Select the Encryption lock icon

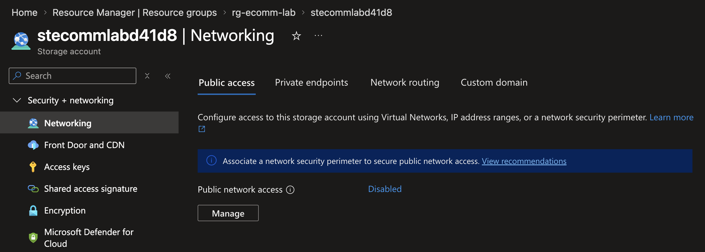click(x=33, y=210)
